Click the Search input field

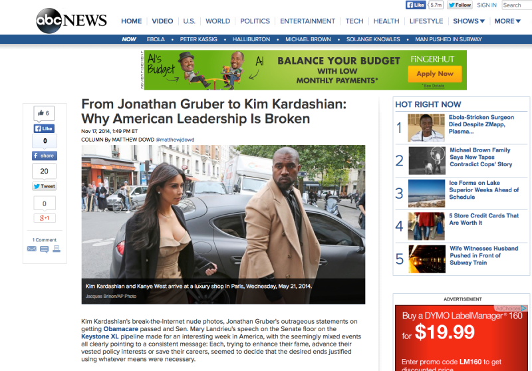517,5
